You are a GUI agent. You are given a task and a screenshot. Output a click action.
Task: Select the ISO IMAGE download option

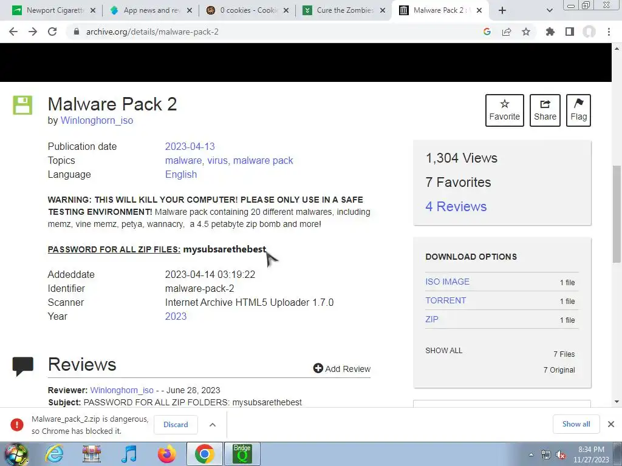pyautogui.click(x=447, y=282)
